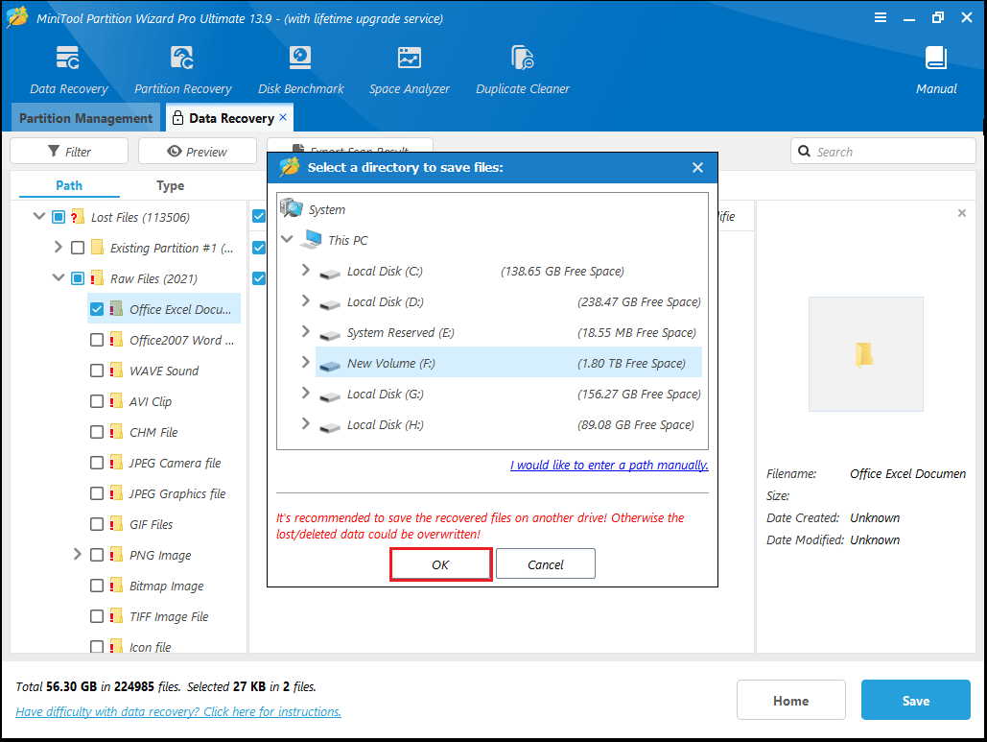Click the System icon in directory dialog
Viewport: 987px width, 742px height.
(x=292, y=208)
